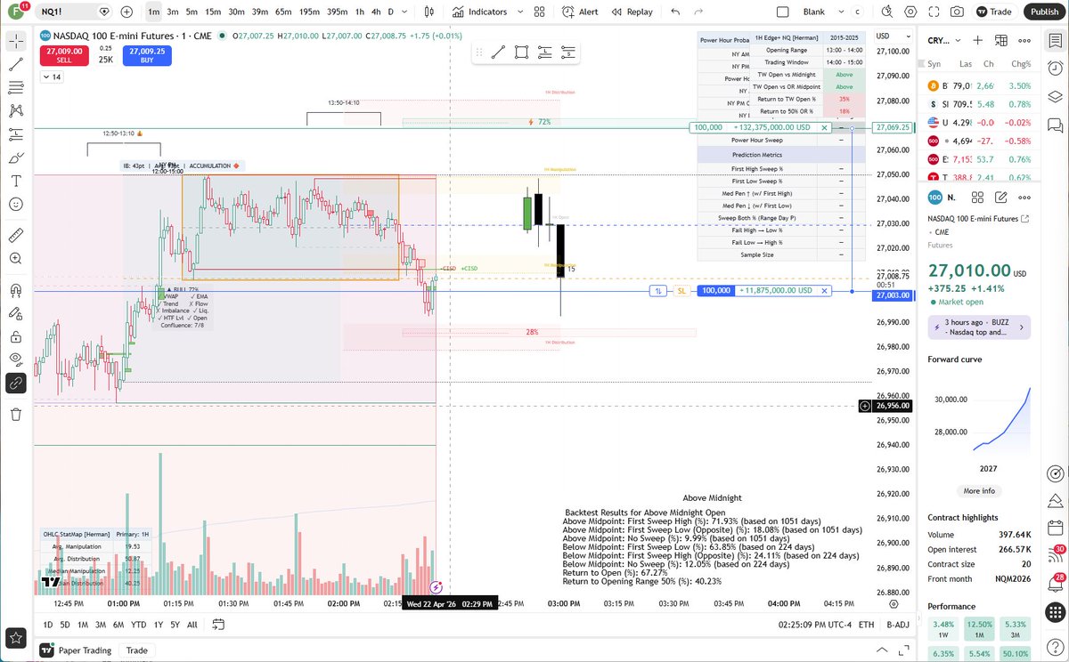Remove objects with the trash icon
This screenshot has width=1069, height=662.
click(x=16, y=414)
